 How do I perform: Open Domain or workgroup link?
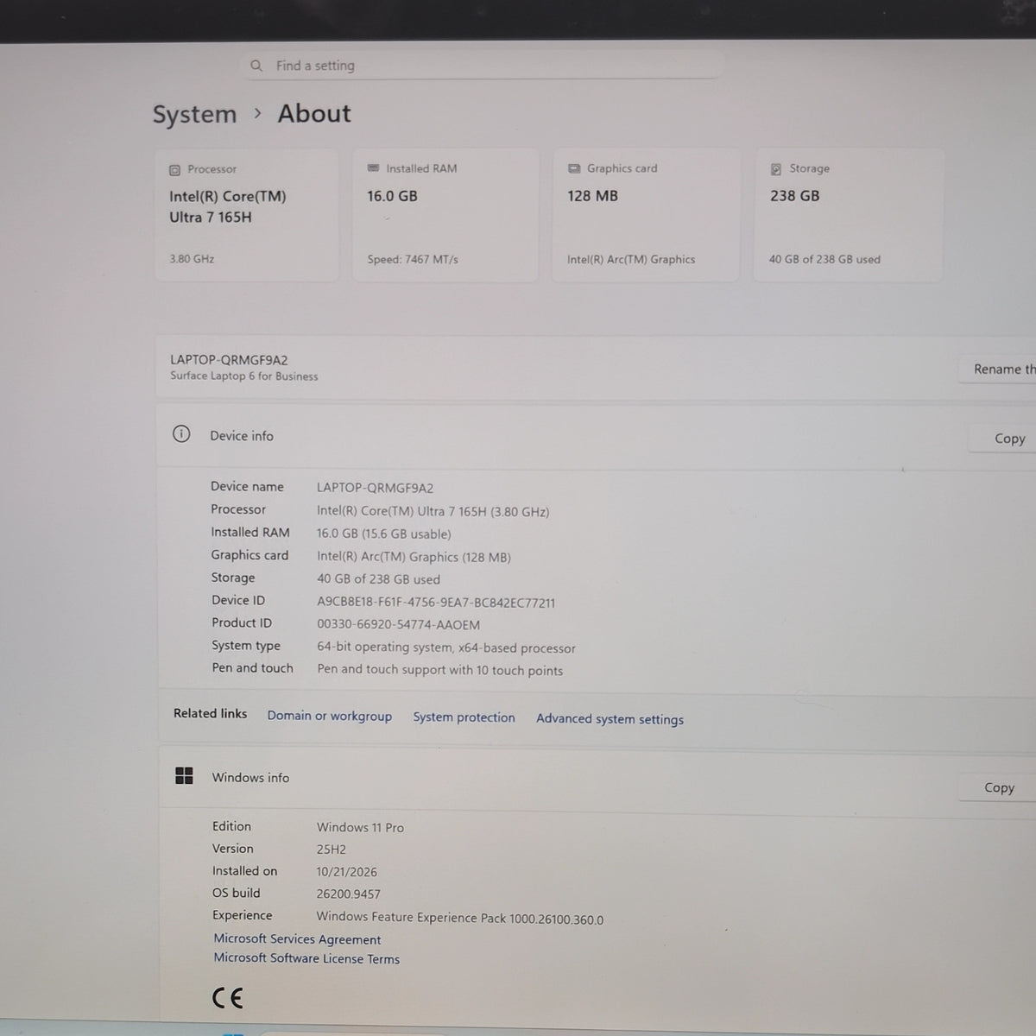click(329, 717)
